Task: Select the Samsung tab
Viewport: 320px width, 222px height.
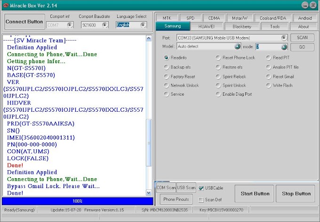Action: coord(173,26)
